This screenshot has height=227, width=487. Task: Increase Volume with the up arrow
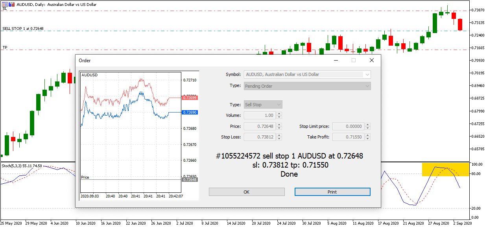279,114
